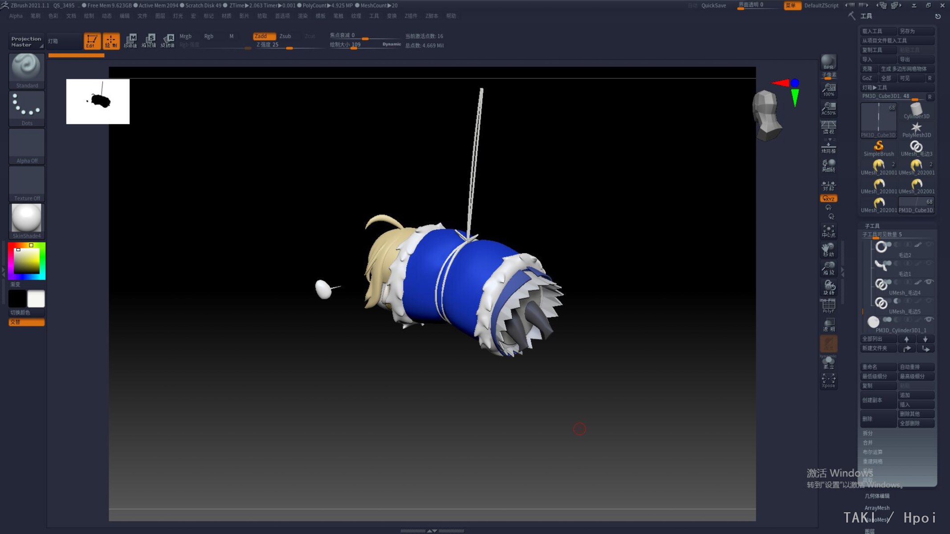Toggle perspective (透视) view icon
The height and width of the screenshot is (534, 950).
(828, 127)
